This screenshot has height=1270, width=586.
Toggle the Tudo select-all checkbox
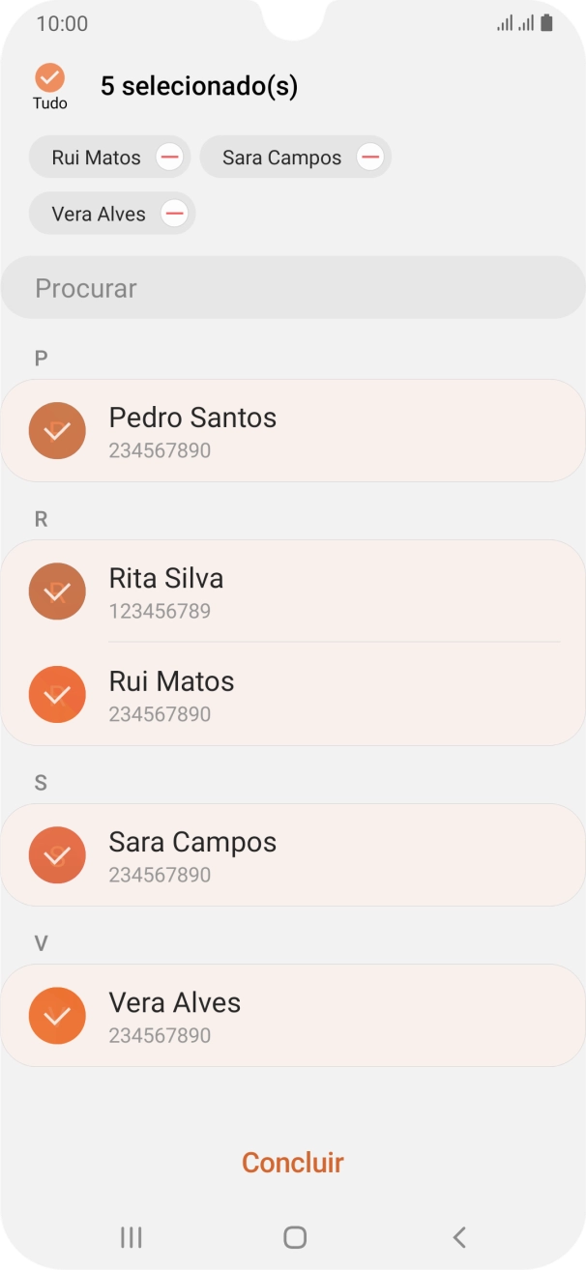pyautogui.click(x=49, y=75)
